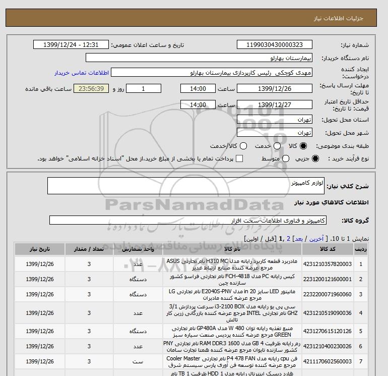Choose متوسط purchase process type

286,158
